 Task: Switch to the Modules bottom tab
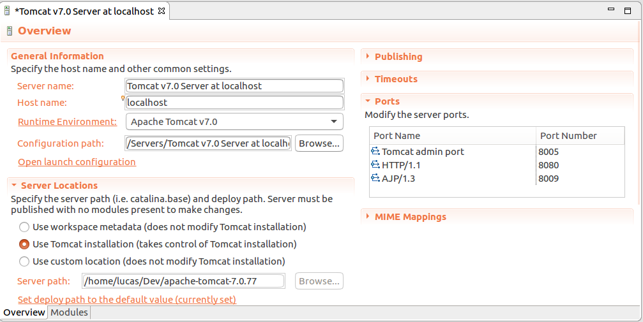click(69, 312)
